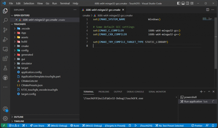Maximize the terminal panel size

click(209, 92)
